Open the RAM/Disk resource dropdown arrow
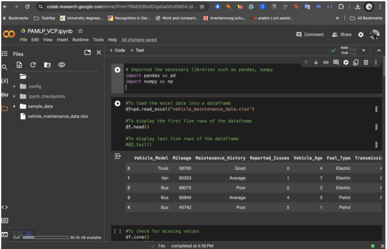The image size is (387, 249). tap(364, 50)
